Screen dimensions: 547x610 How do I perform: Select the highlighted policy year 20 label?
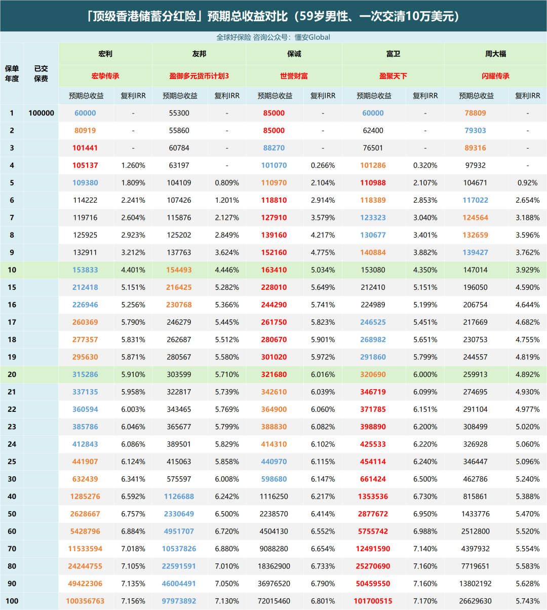[12, 374]
